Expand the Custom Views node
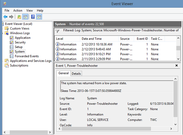This screenshot has height=135, width=183. (3, 29)
